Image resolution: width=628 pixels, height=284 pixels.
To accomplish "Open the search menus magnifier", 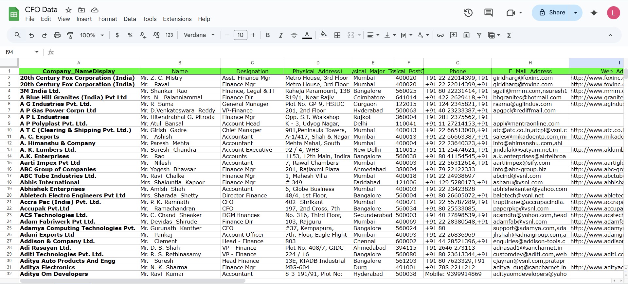I will 17,35.
